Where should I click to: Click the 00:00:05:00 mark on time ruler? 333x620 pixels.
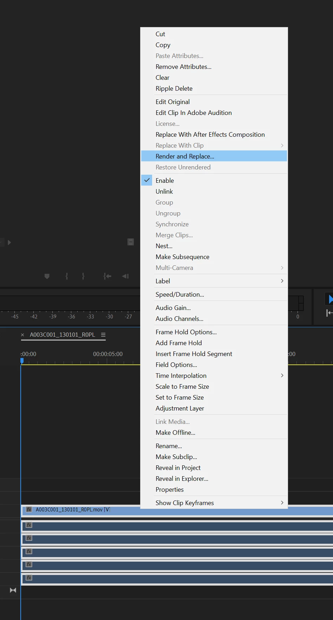coord(108,354)
